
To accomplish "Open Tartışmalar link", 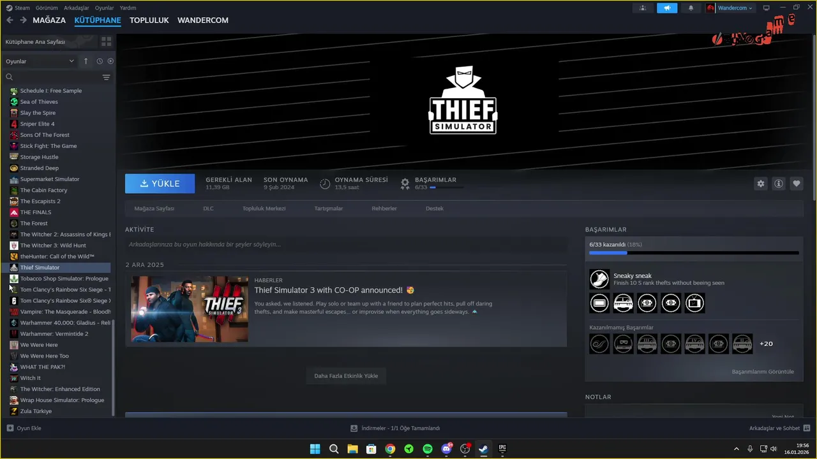I will point(329,208).
